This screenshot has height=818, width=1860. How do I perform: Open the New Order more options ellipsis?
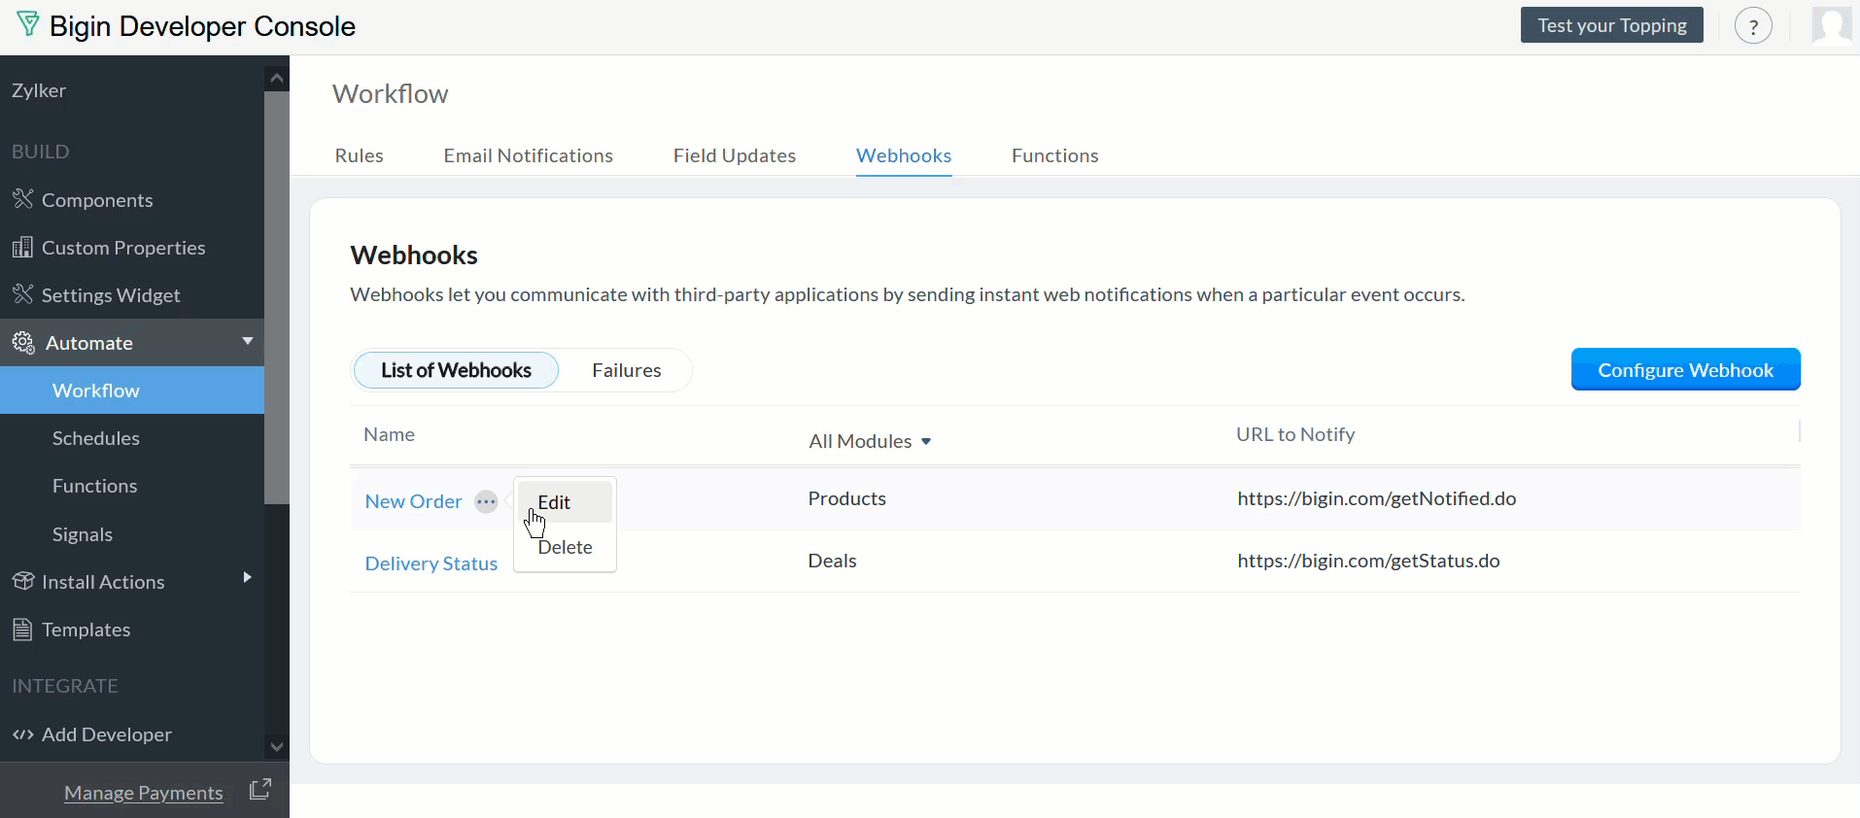coord(486,501)
